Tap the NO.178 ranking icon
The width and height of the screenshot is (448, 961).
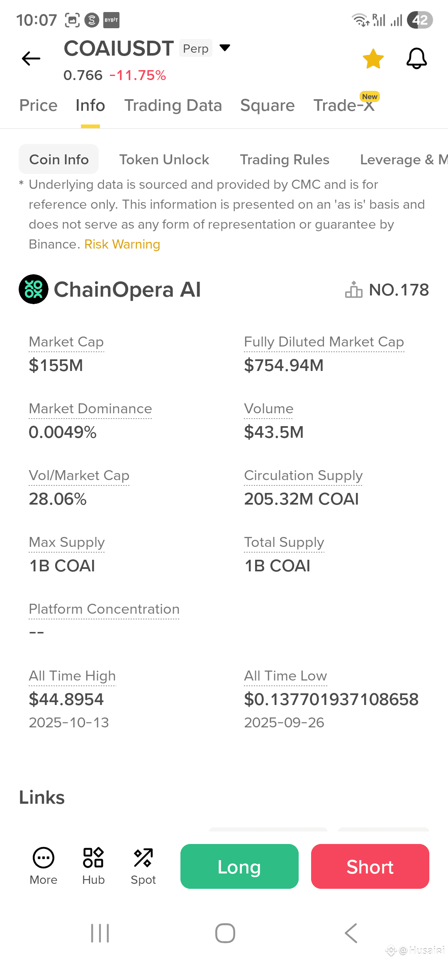[354, 290]
